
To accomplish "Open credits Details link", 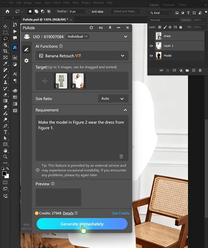I will (x=68, y=213).
